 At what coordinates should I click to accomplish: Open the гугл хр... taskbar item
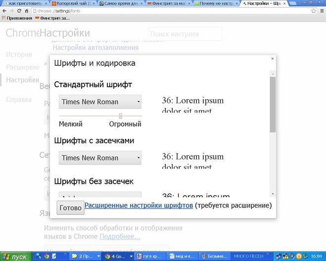[151, 257]
